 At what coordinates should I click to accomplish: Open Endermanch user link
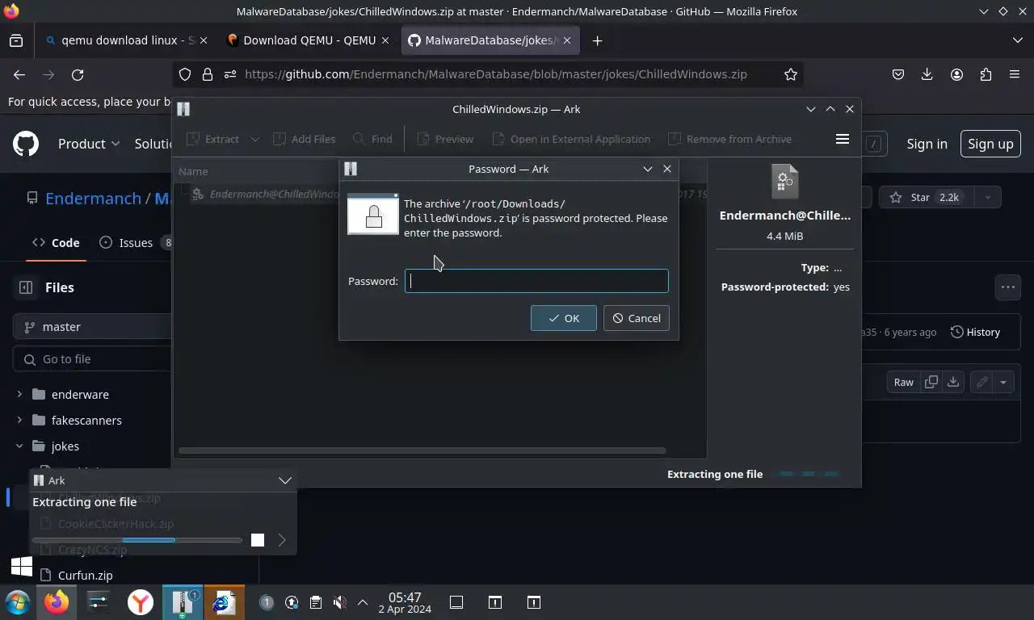tap(93, 198)
